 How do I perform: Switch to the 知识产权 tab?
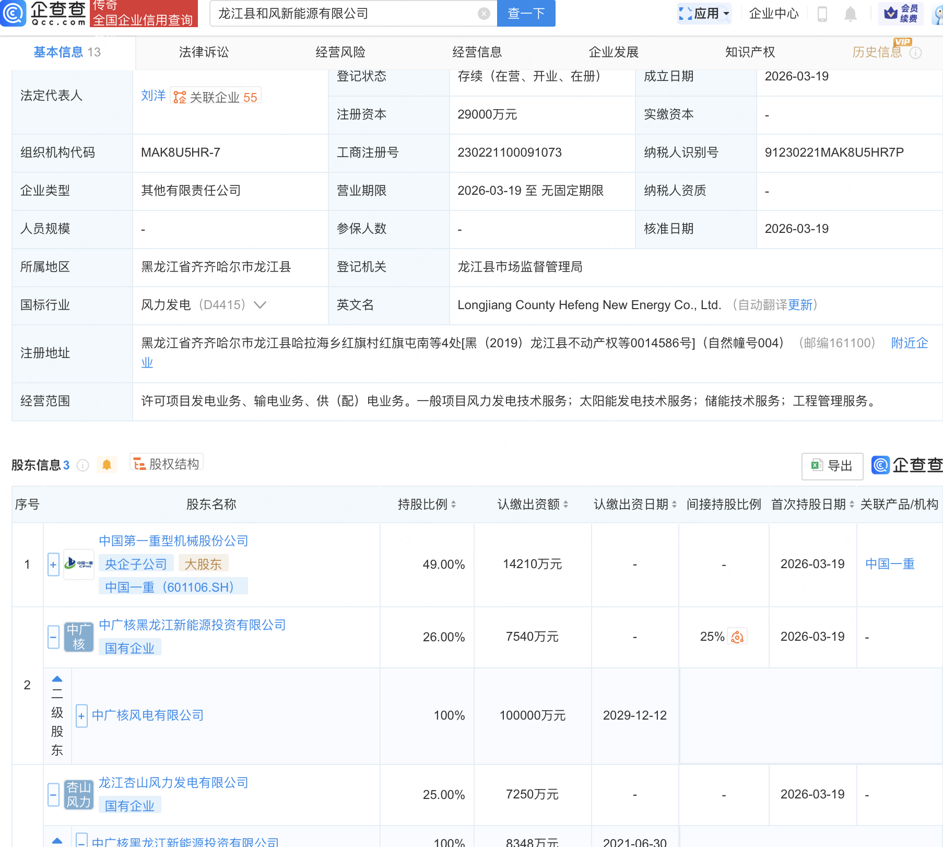pyautogui.click(x=750, y=52)
